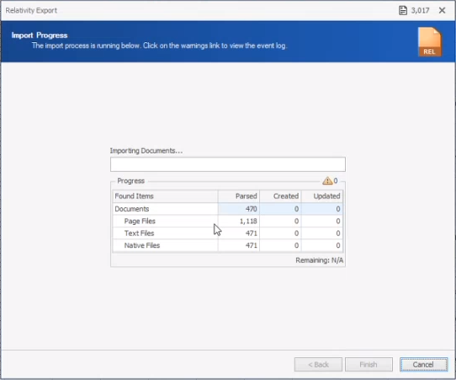Viewport: 456px width, 380px height.
Task: Click the Back button
Action: point(318,365)
